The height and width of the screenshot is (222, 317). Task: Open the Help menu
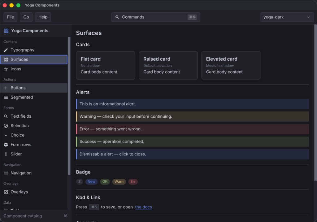[43, 17]
